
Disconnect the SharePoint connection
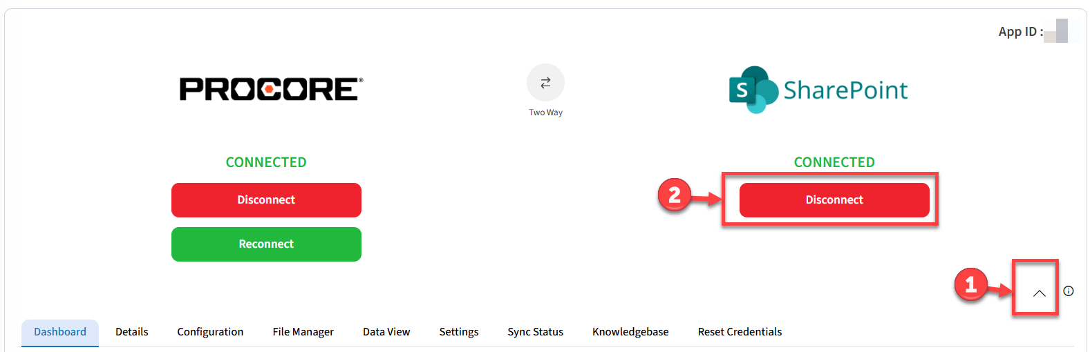834,200
